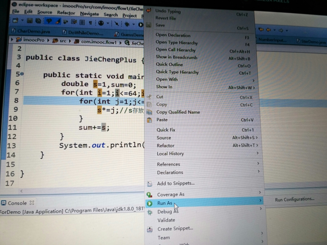This screenshot has height=245, width=327.
Task: Click the Run toolbar button
Action: click(x=141, y=24)
